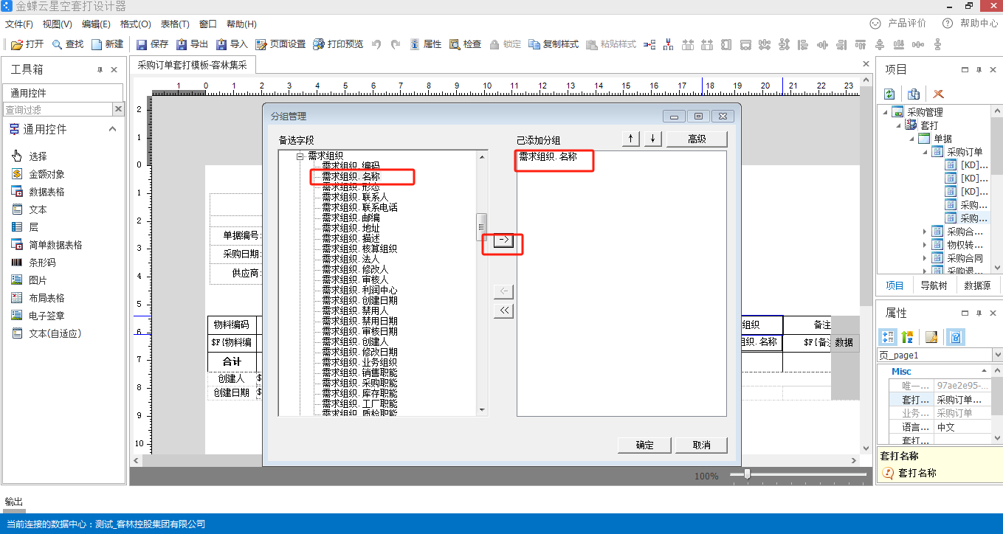The width and height of the screenshot is (1003, 534).
Task: Sort properties alphabetically
Action: click(907, 337)
